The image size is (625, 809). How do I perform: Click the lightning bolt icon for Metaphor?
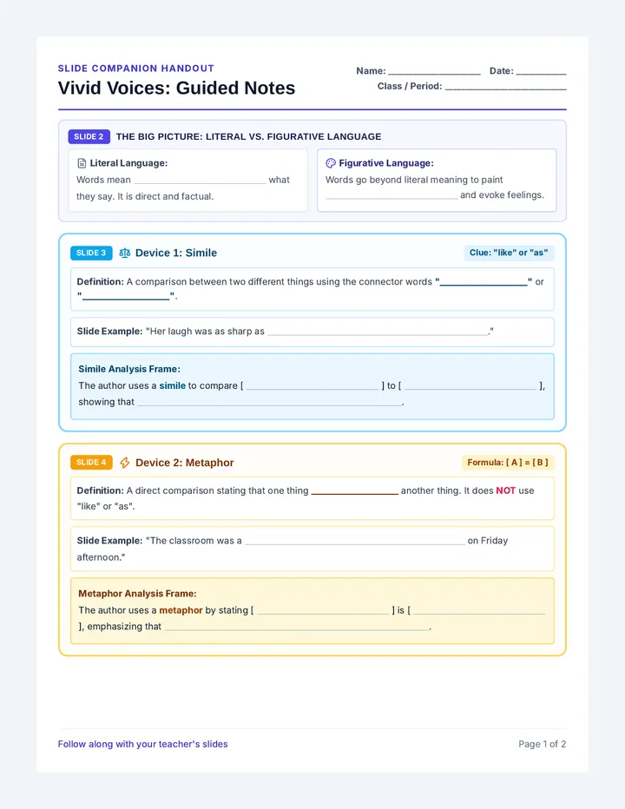[125, 463]
